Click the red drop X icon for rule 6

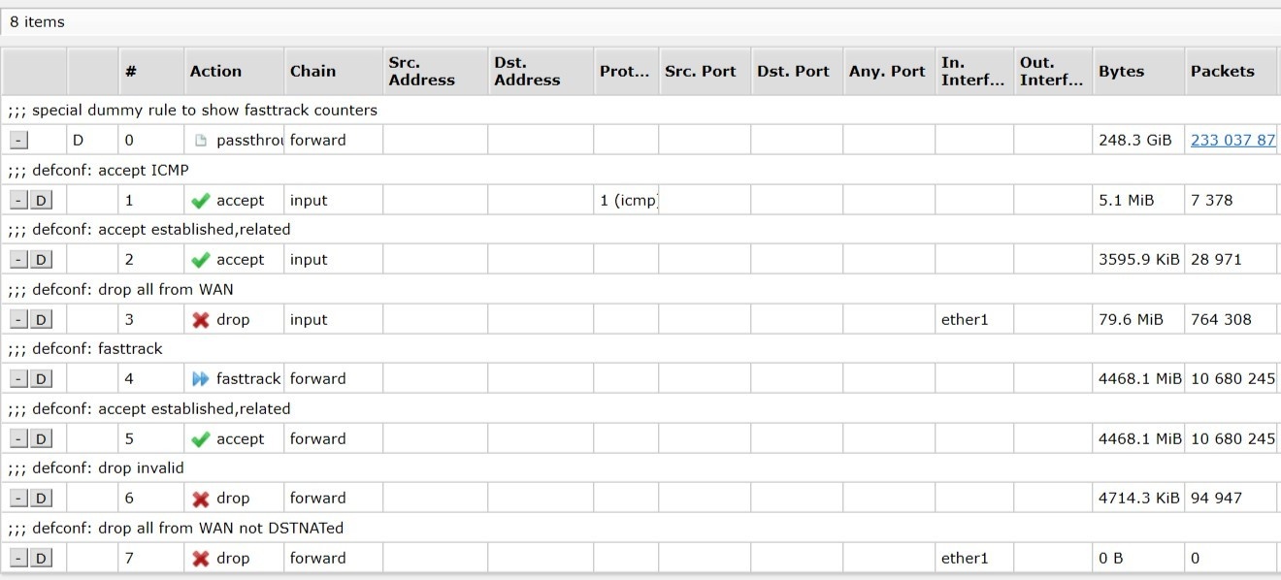coord(201,499)
